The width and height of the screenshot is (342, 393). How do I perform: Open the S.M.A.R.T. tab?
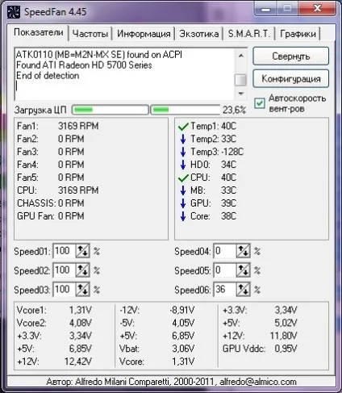click(x=248, y=34)
